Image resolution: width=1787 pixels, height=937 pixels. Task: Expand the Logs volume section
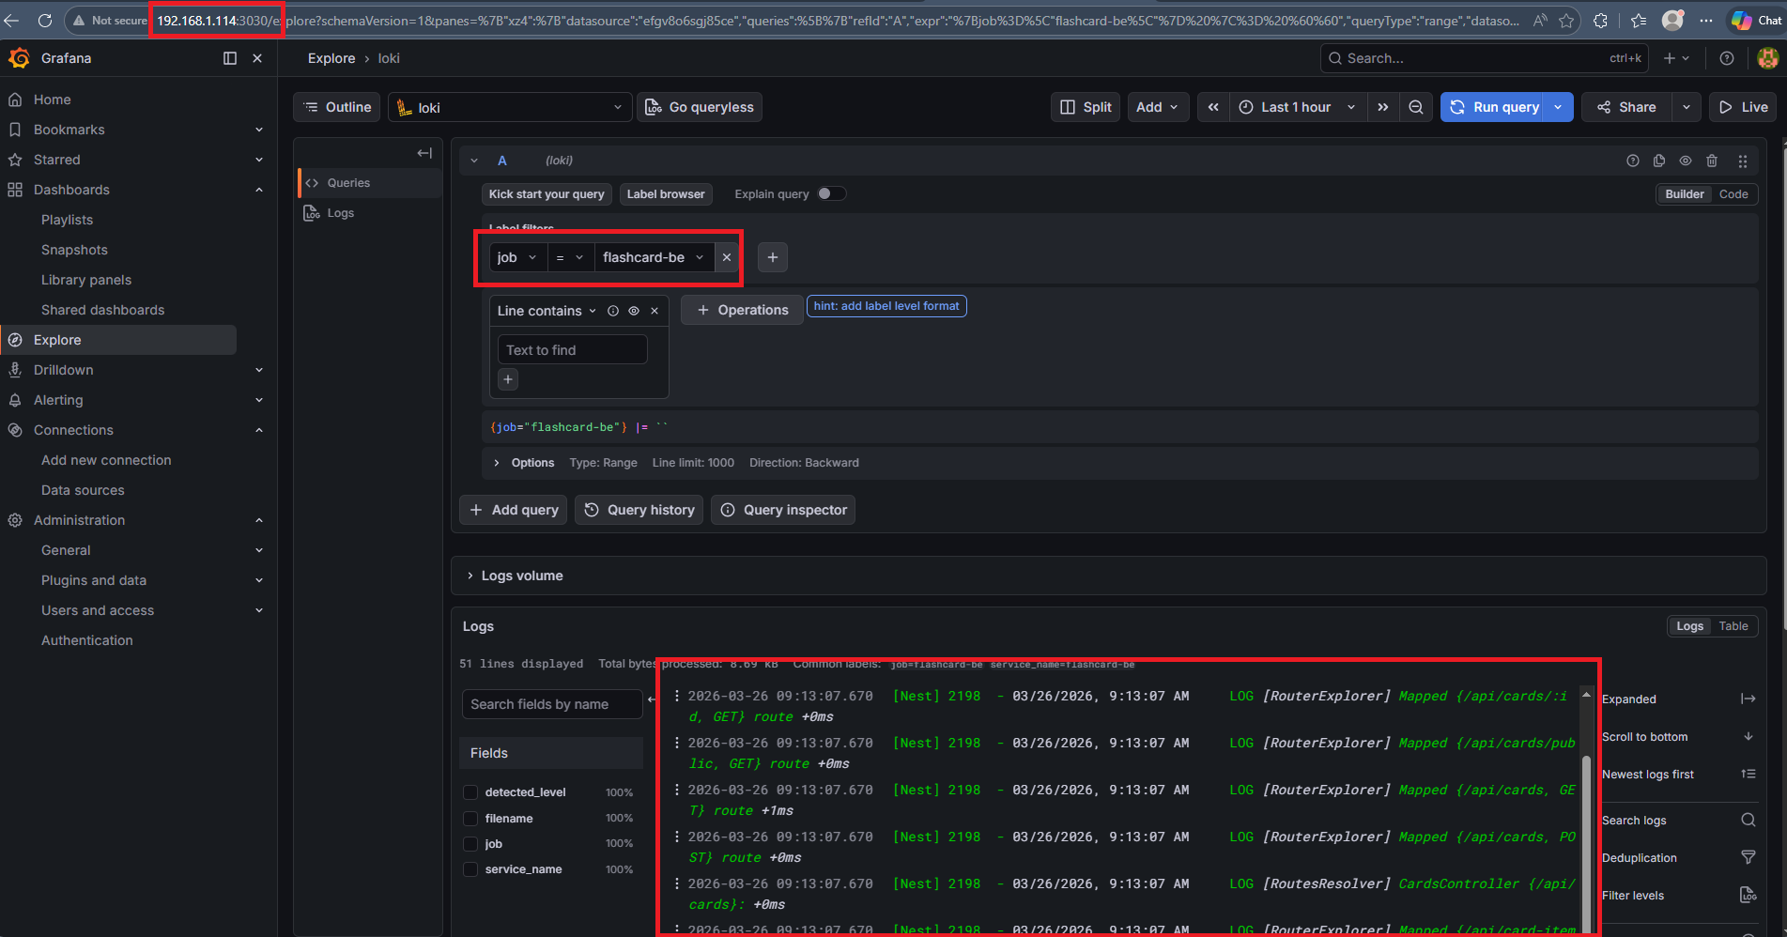point(470,576)
